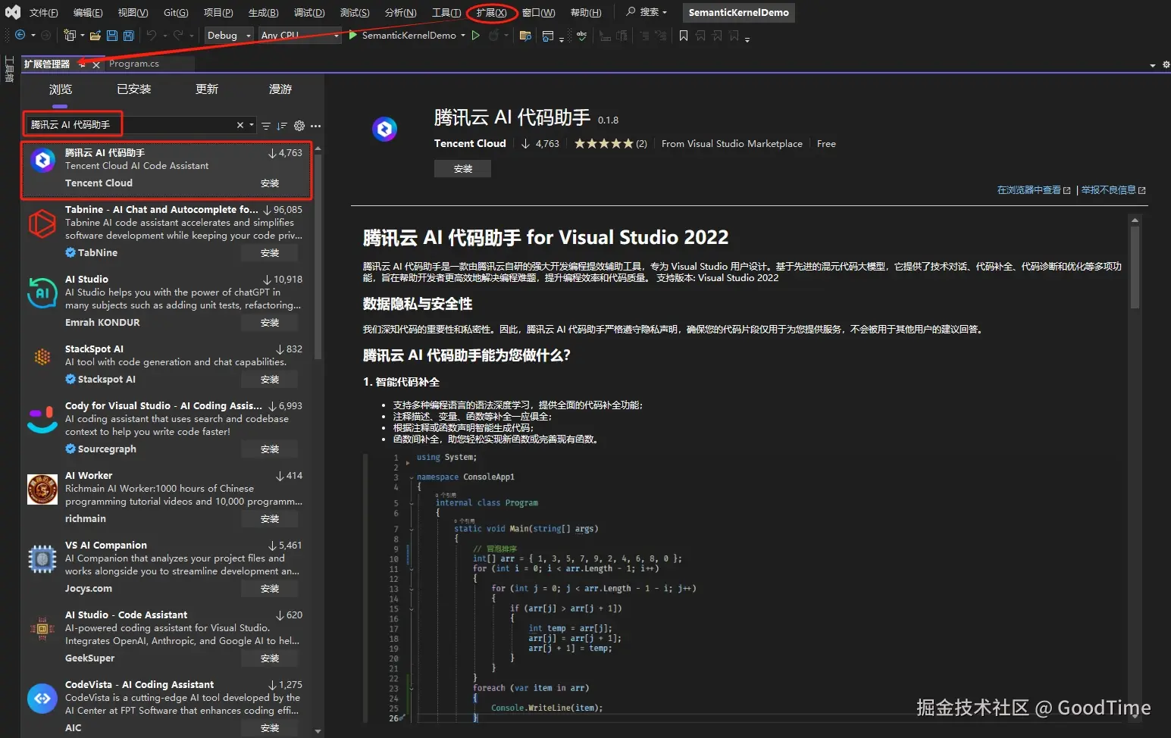Open the Debug configuration dropdown
The width and height of the screenshot is (1171, 738).
tap(227, 35)
